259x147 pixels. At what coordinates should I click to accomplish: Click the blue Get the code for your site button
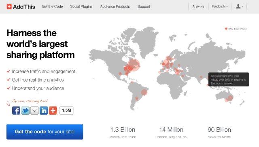[x=45, y=132]
